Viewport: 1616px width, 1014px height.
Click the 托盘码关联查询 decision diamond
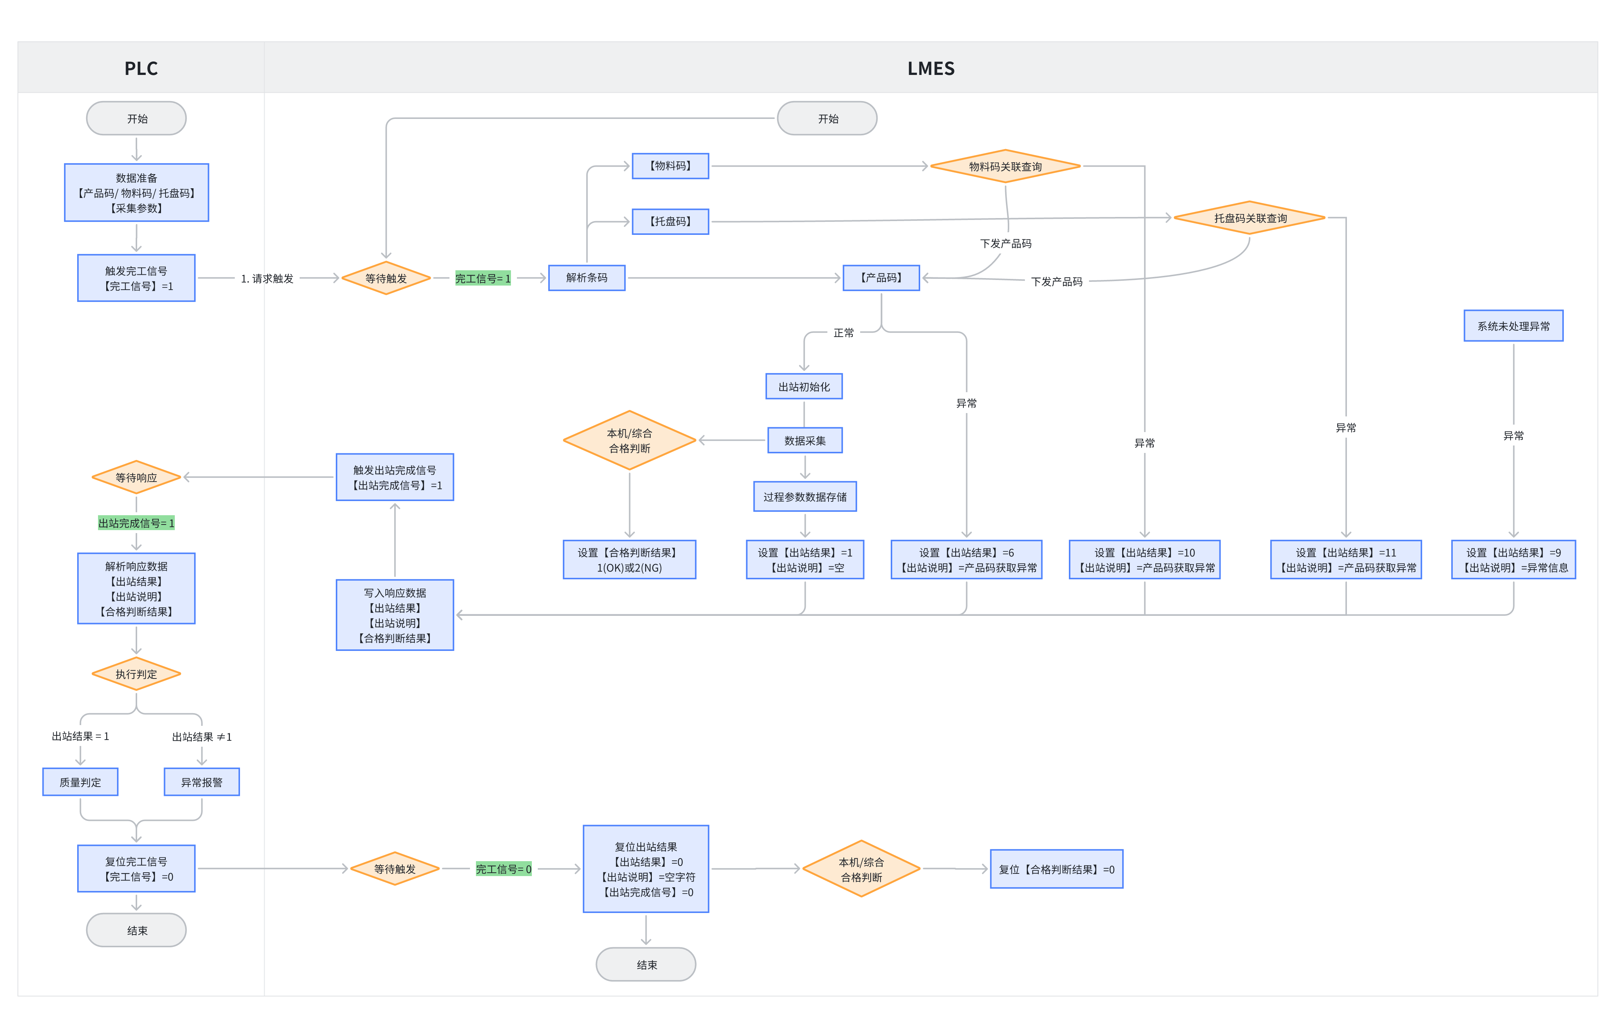[1249, 218]
